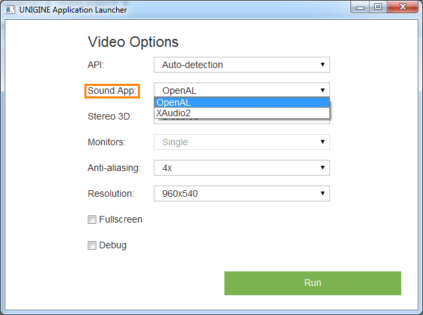
Task: Click the Monitors Single dropdown
Action: pos(242,142)
